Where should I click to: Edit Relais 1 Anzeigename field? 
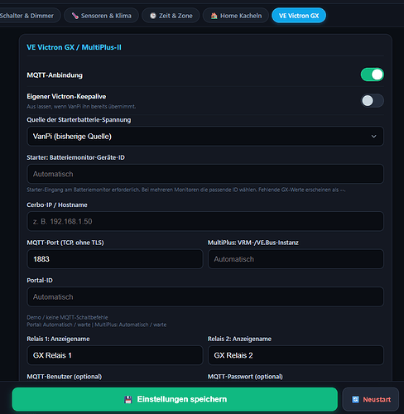click(x=115, y=355)
